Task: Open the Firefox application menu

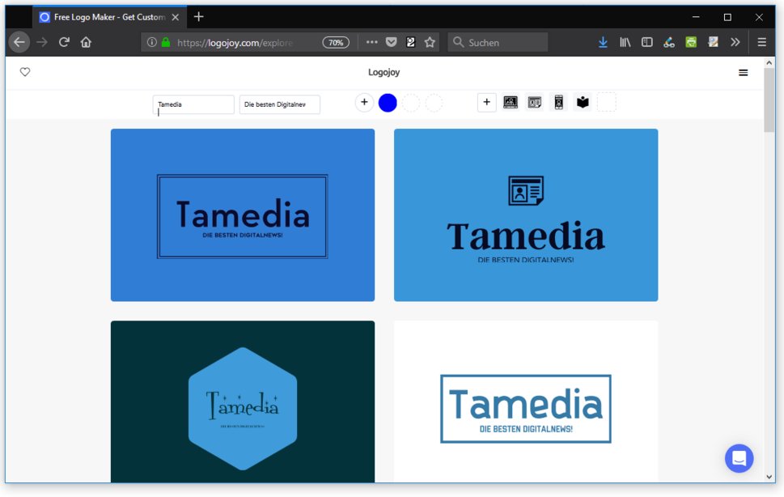Action: 761,43
